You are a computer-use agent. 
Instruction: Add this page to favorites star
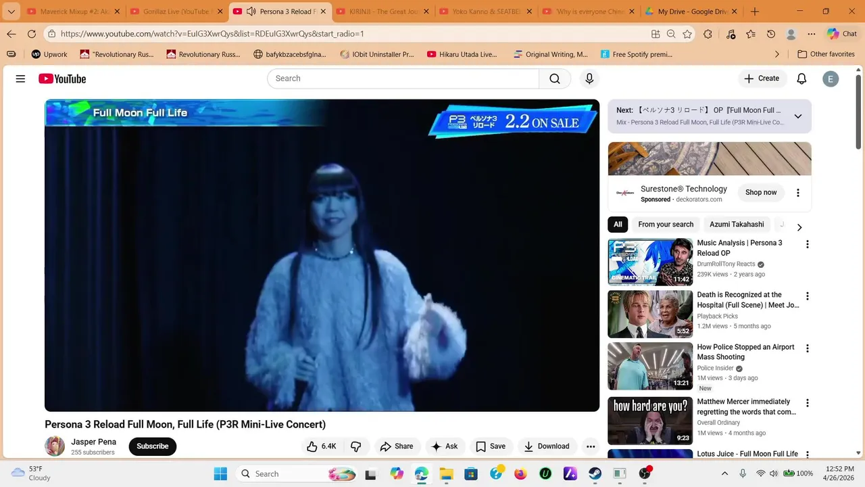687,34
